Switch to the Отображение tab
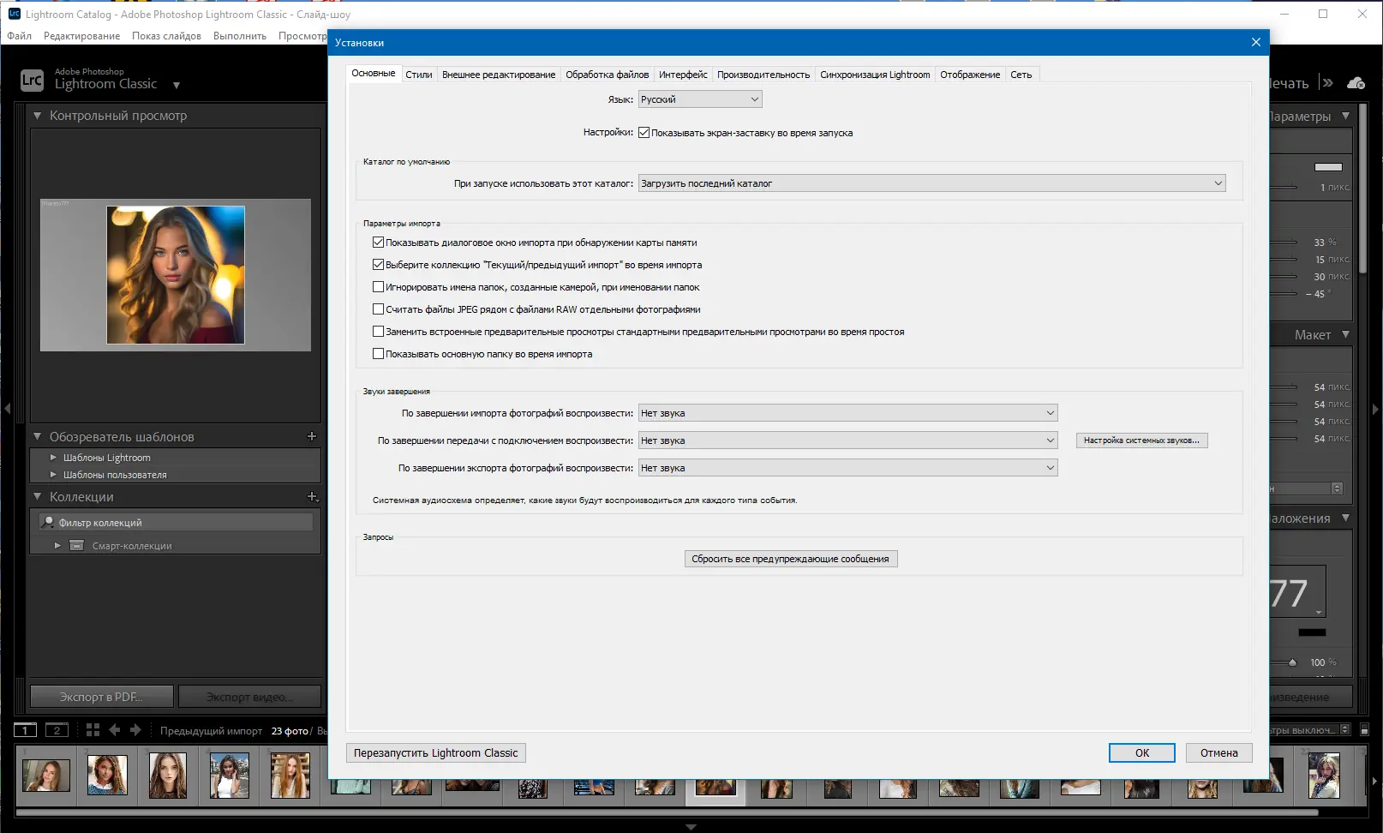The height and width of the screenshot is (833, 1383). 970,75
